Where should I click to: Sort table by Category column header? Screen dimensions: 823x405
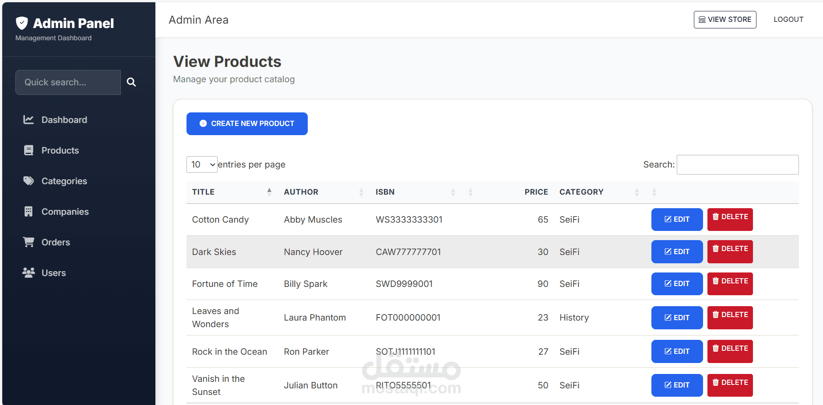pos(581,192)
